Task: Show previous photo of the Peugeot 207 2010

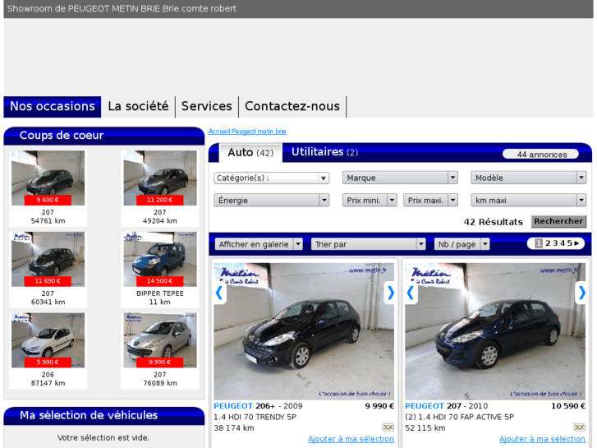Action: (411, 293)
